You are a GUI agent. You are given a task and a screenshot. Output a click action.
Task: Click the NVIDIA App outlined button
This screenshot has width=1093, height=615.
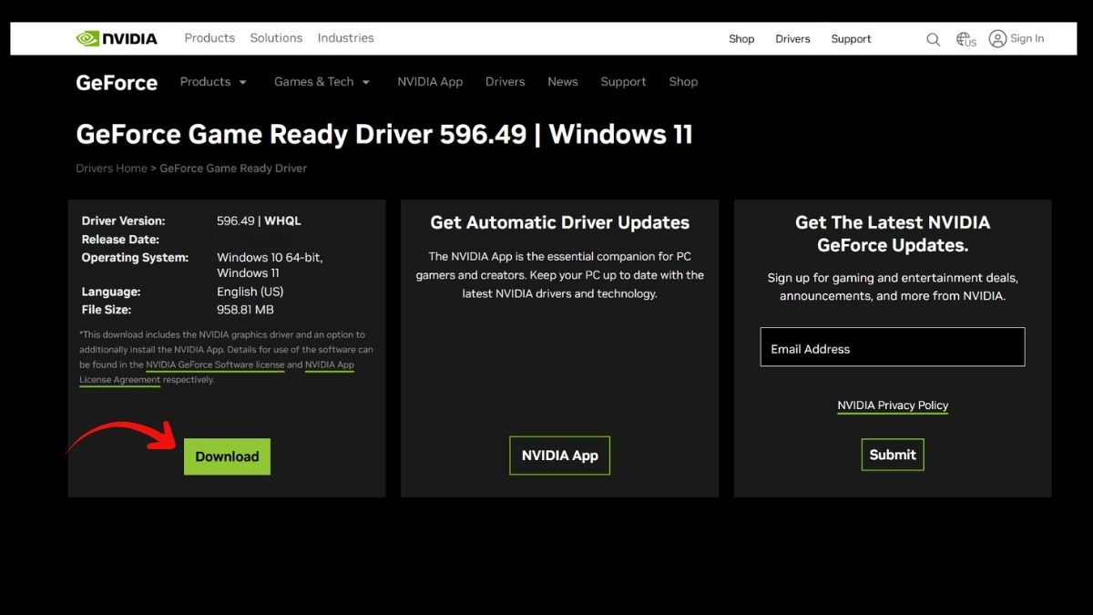coord(559,456)
